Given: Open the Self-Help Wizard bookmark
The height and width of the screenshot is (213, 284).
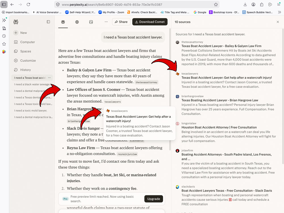Looking at the screenshot, I should pos(80,12).
